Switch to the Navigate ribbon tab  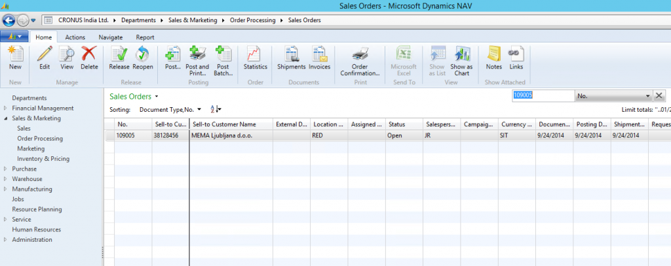(x=110, y=37)
